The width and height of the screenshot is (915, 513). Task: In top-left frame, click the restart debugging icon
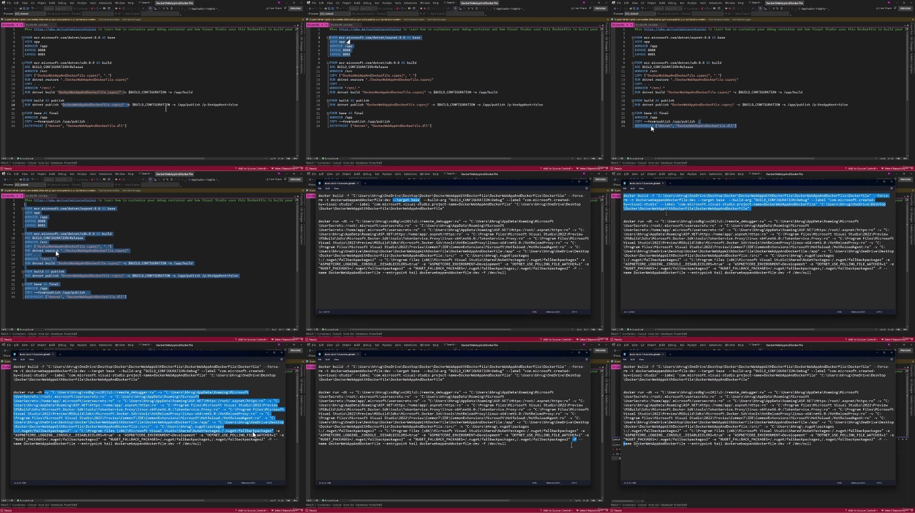pos(124,8)
